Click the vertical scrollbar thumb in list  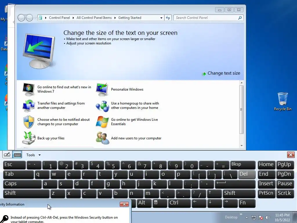point(241,109)
